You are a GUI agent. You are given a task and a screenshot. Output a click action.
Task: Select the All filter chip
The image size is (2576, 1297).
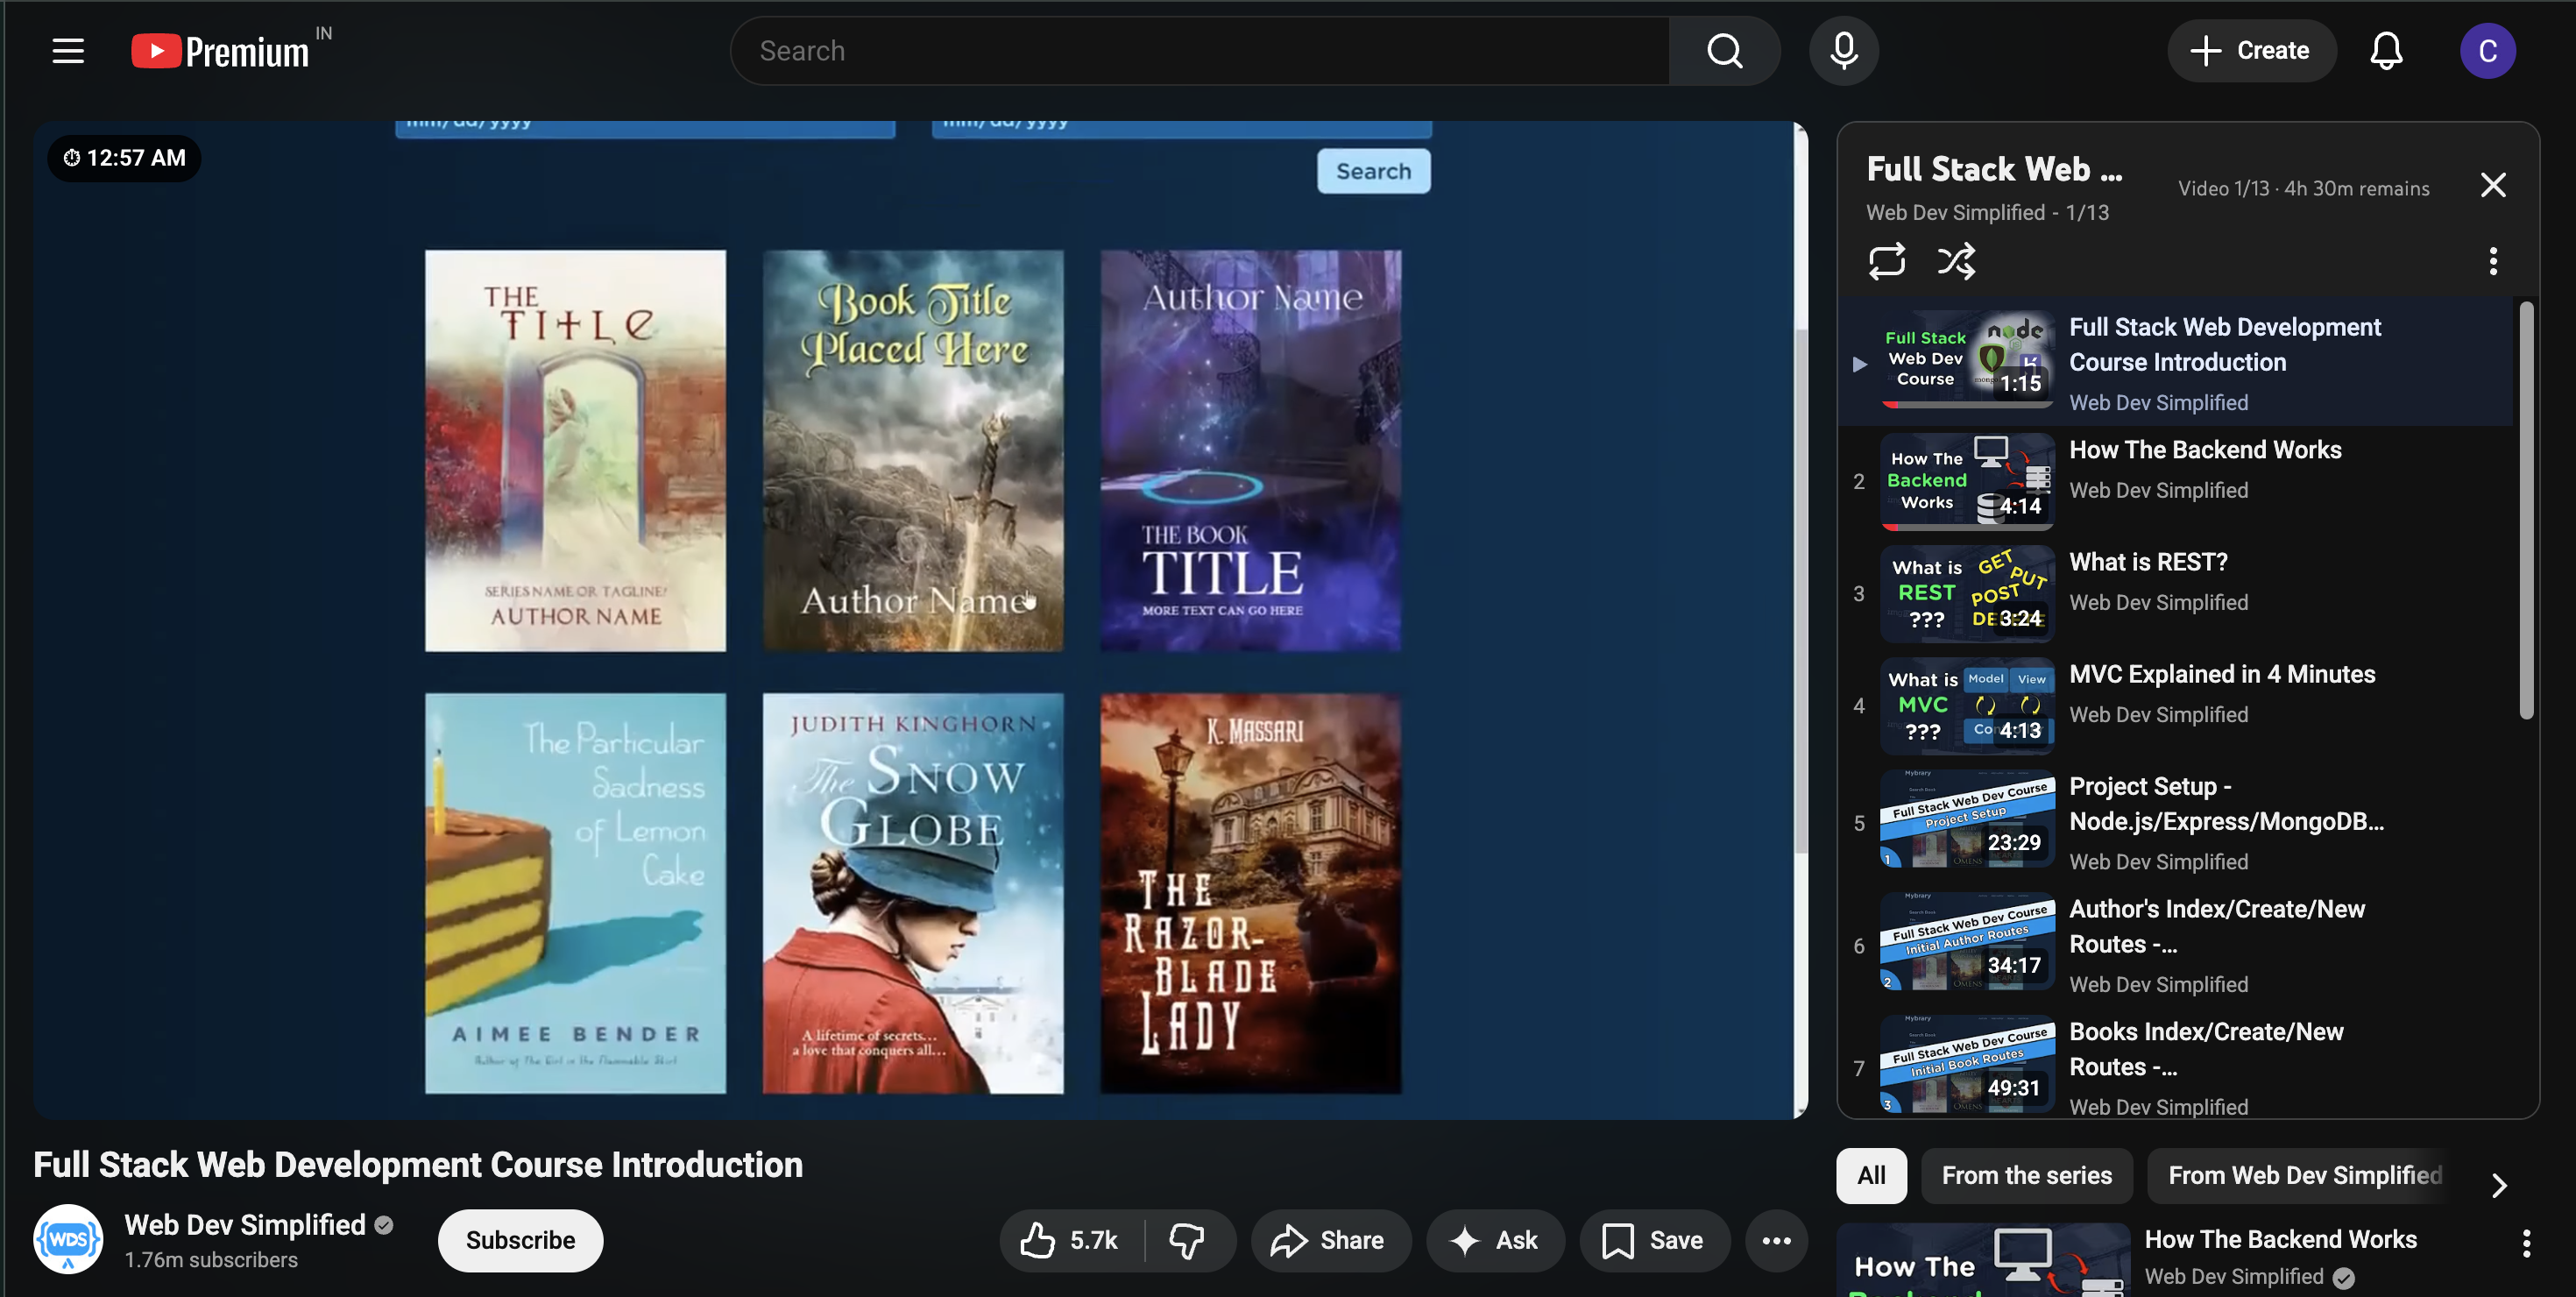[1871, 1175]
